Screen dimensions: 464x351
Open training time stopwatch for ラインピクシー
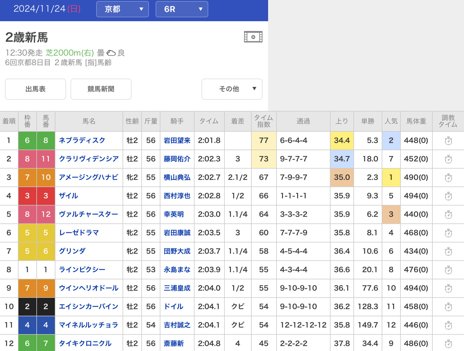(448, 270)
